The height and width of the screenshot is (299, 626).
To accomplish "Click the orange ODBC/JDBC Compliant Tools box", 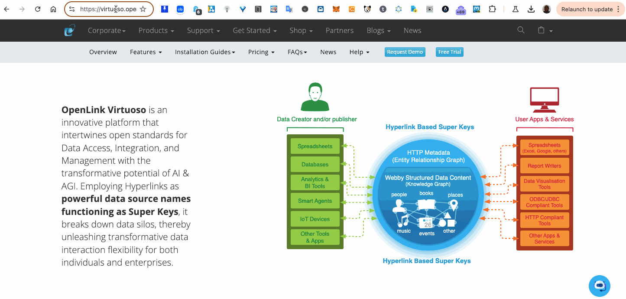I will [545, 202].
